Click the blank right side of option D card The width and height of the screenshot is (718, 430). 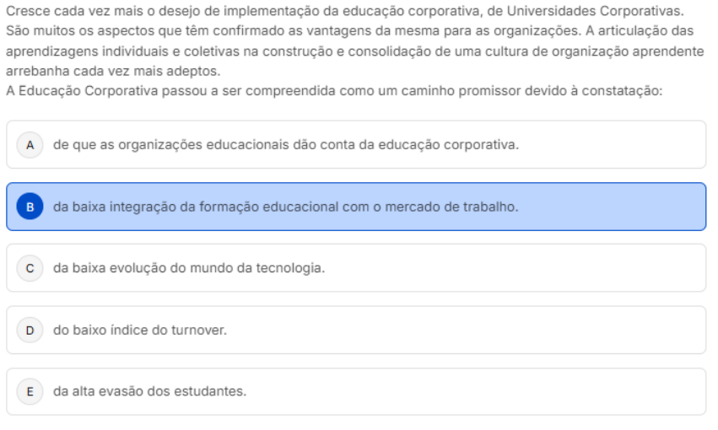(472, 330)
